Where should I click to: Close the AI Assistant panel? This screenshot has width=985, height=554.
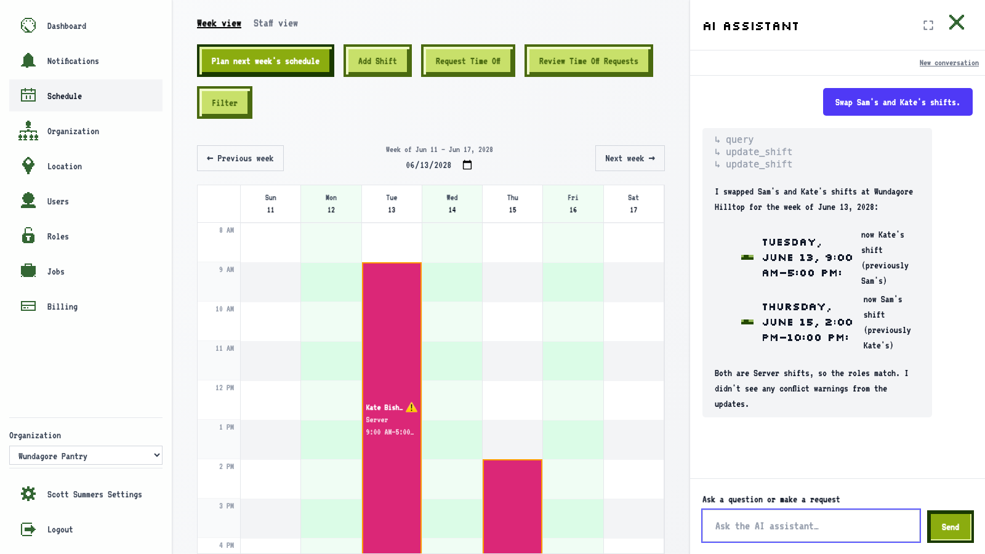click(x=957, y=23)
